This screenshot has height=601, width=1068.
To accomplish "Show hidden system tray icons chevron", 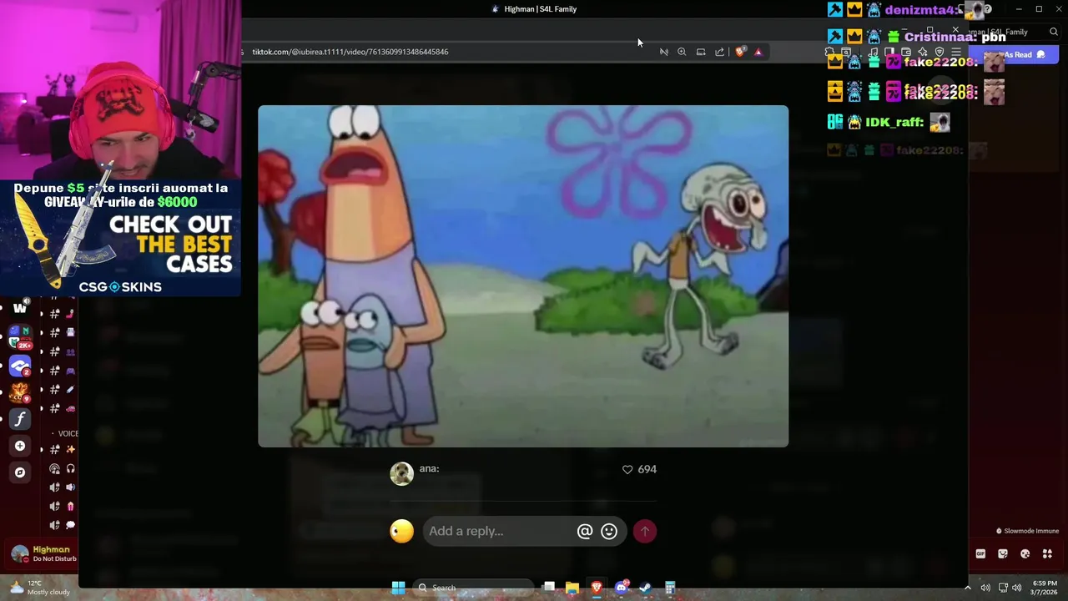I will [968, 588].
